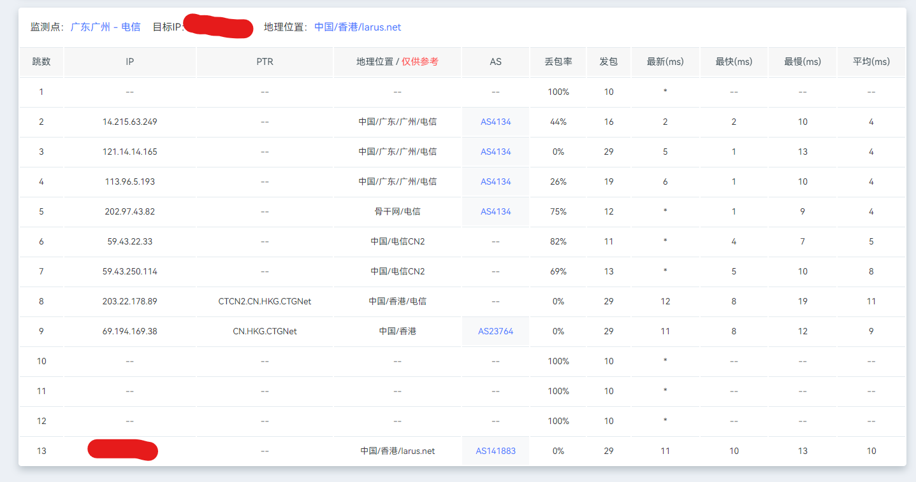Open the 中国/香港/larus.net location link at top
This screenshot has width=916, height=482.
point(358,27)
